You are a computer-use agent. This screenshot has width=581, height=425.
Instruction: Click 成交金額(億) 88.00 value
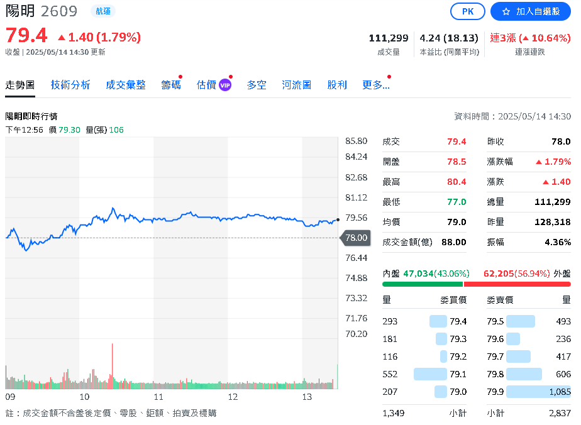tap(453, 242)
